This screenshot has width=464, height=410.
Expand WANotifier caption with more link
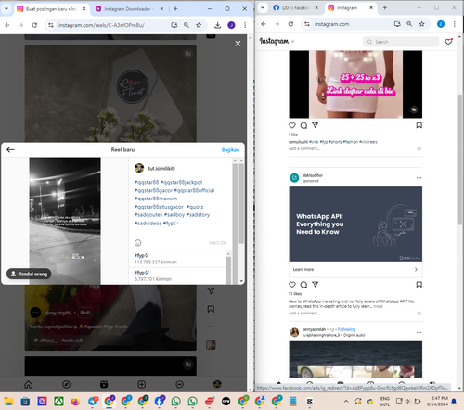point(378,306)
